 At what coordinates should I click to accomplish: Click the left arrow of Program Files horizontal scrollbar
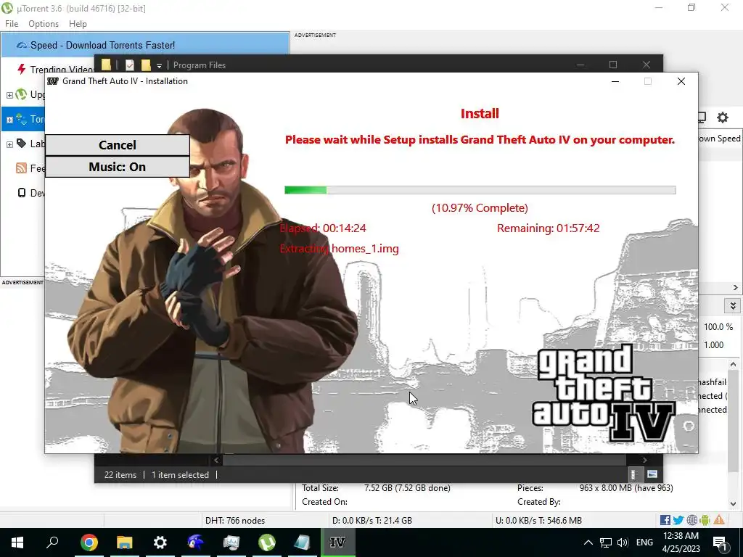point(216,459)
